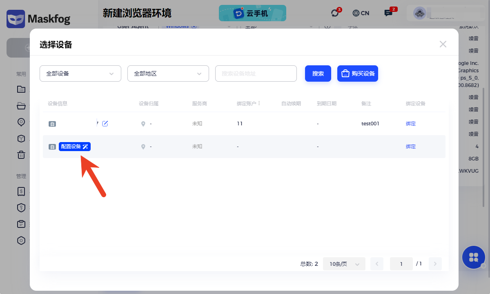Click the globe CN language switcher
This screenshot has height=294, width=490.
(361, 13)
